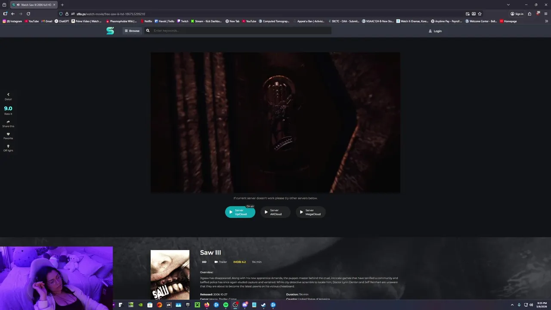This screenshot has height=310, width=551.
Task: Open the Anytime Pay - Payroll bookmark
Action: pyautogui.click(x=447, y=21)
